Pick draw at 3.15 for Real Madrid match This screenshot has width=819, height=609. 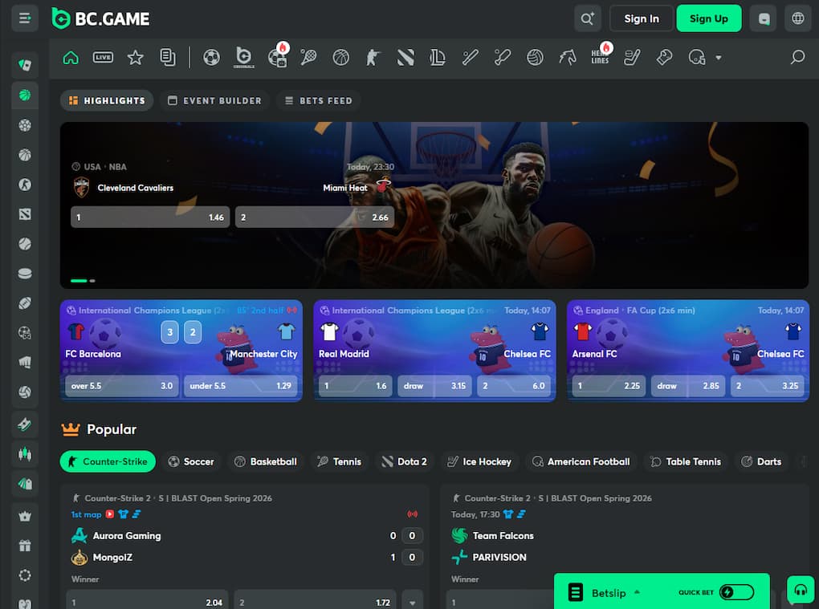tap(434, 386)
